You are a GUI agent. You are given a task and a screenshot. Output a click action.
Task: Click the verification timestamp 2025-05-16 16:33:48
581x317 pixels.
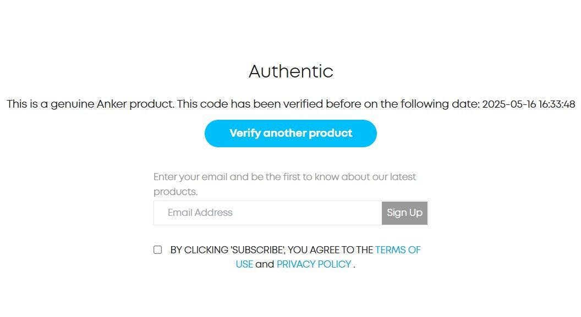tap(528, 104)
